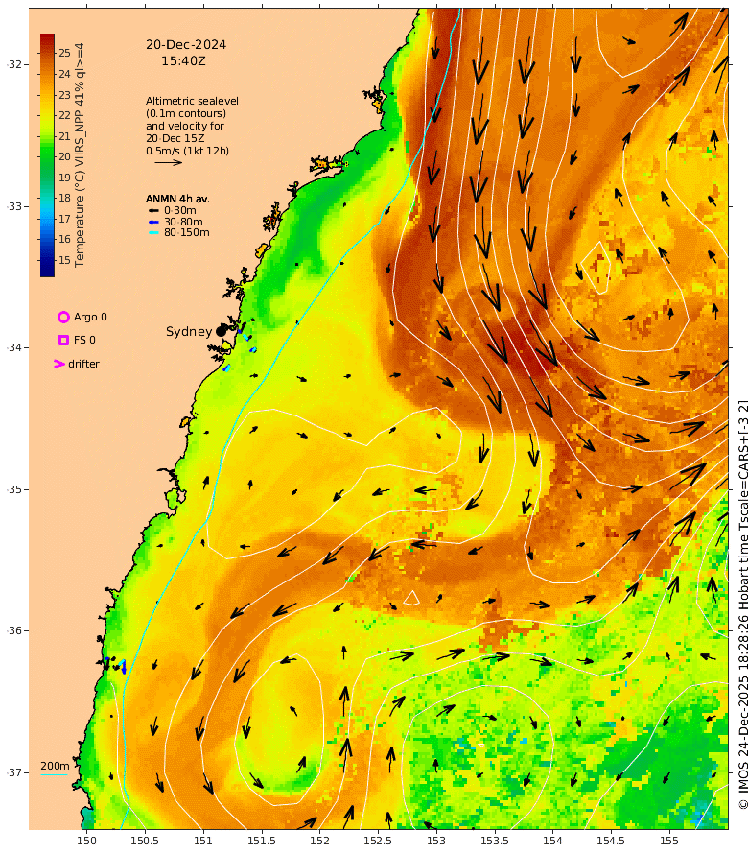
Task: Click the 152.5 longitude axis label
Action: pyautogui.click(x=378, y=841)
